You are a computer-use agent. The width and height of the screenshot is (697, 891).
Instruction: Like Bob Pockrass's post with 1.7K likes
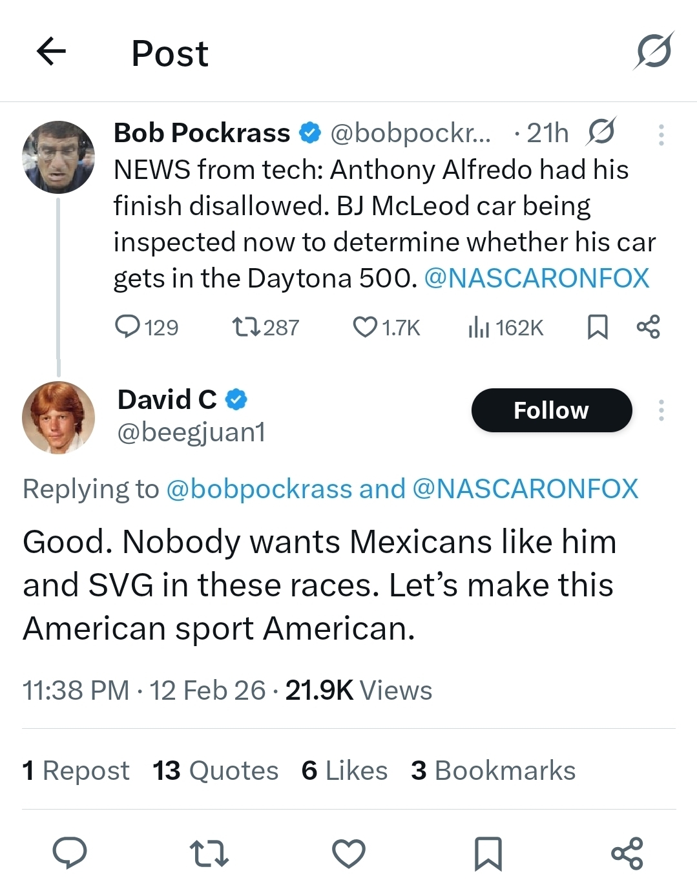tap(365, 327)
